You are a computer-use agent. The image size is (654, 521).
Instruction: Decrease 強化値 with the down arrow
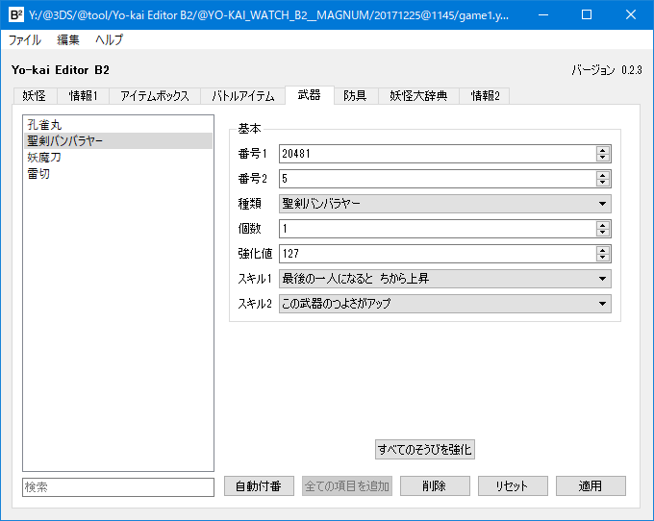(603, 258)
